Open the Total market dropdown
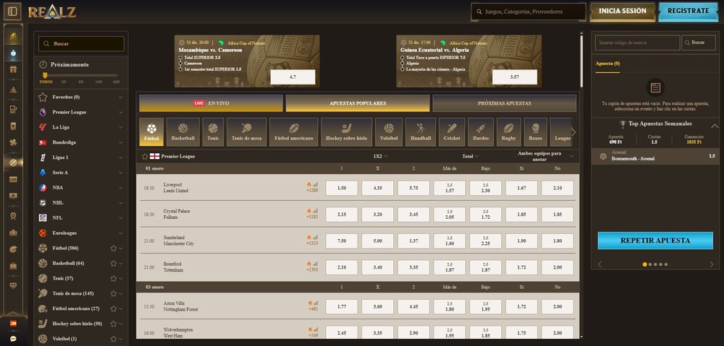Image resolution: width=724 pixels, height=346 pixels. pyautogui.click(x=471, y=156)
